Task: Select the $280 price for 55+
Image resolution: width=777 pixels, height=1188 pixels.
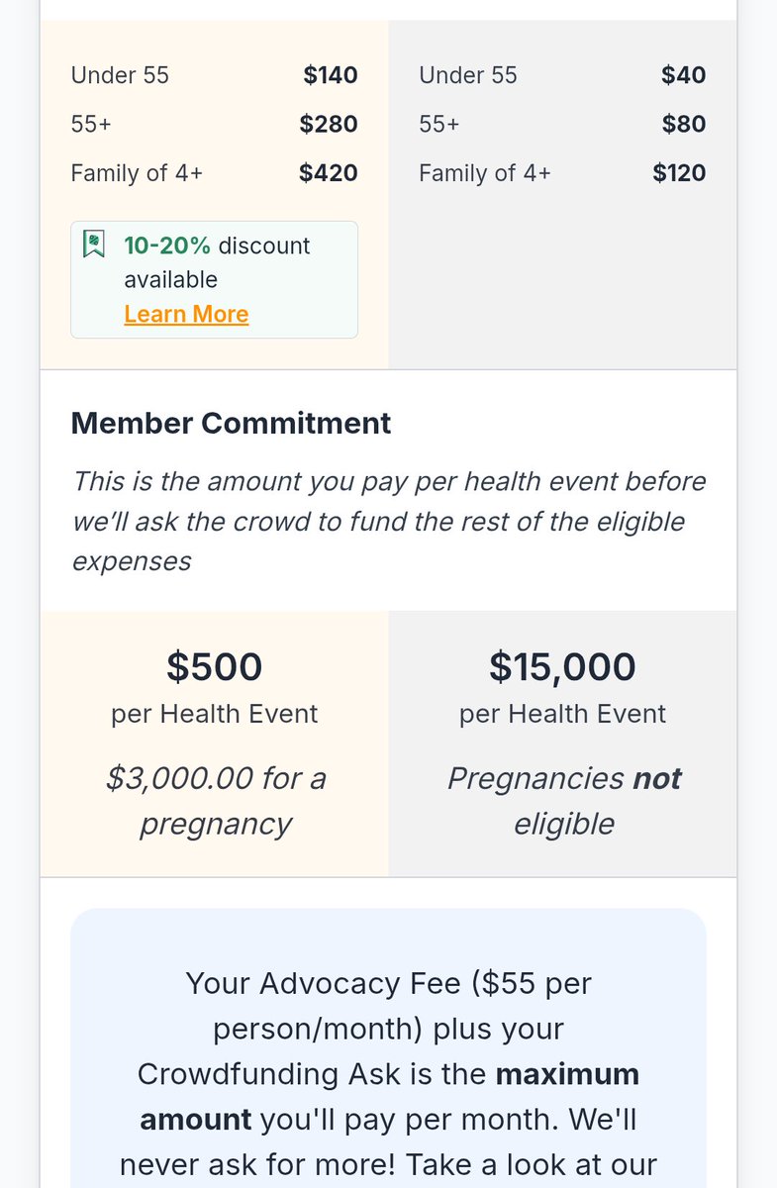Action: point(329,124)
